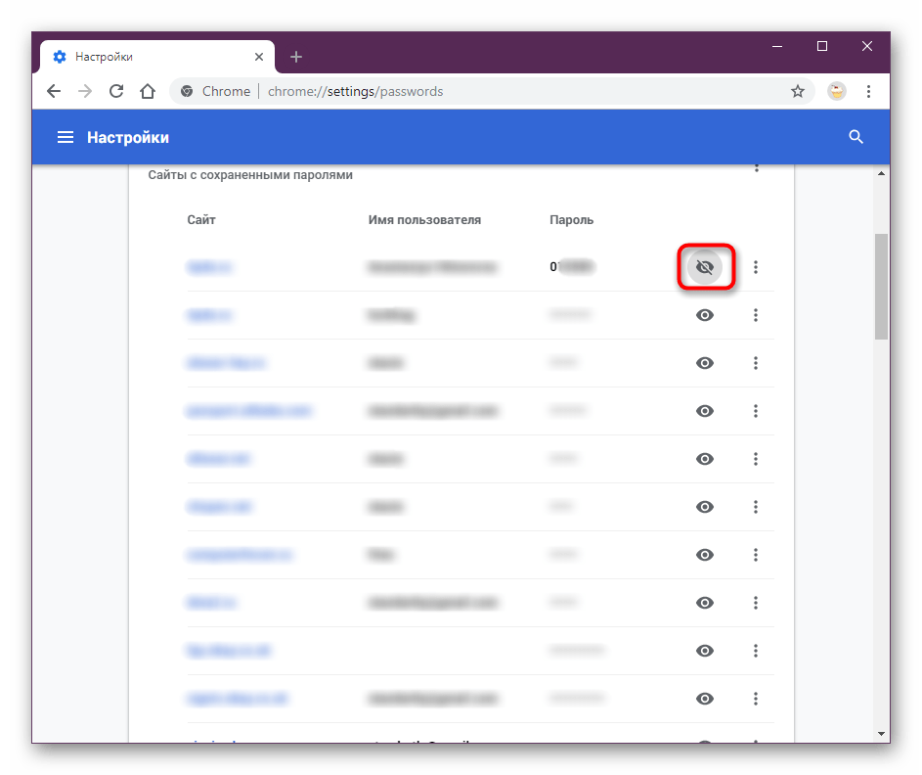The image size is (922, 775).
Task: Open saved passwords section options menu
Action: 756,170
